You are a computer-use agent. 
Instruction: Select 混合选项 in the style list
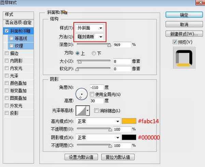[x=19, y=23]
